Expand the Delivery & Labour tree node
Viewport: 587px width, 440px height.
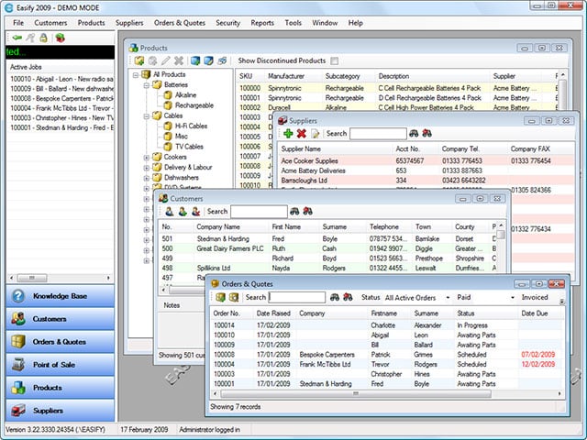(147, 168)
